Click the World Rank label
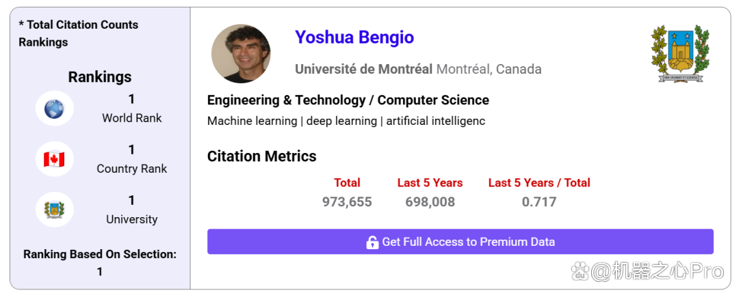739x297 pixels. pyautogui.click(x=132, y=118)
